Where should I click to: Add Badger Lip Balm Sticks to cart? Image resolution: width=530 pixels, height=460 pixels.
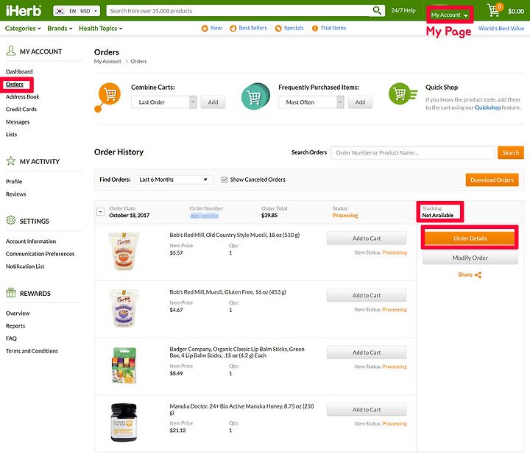[367, 353]
